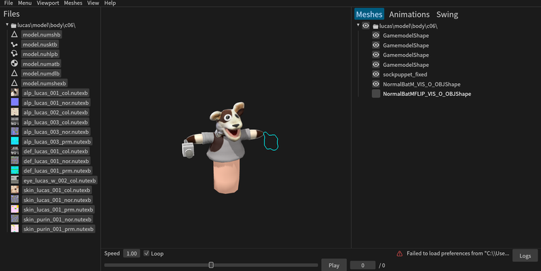Select the alp_lucas_001_col.nutexb file name
Viewport: 541px width, 271px height.
pyautogui.click(x=55, y=93)
